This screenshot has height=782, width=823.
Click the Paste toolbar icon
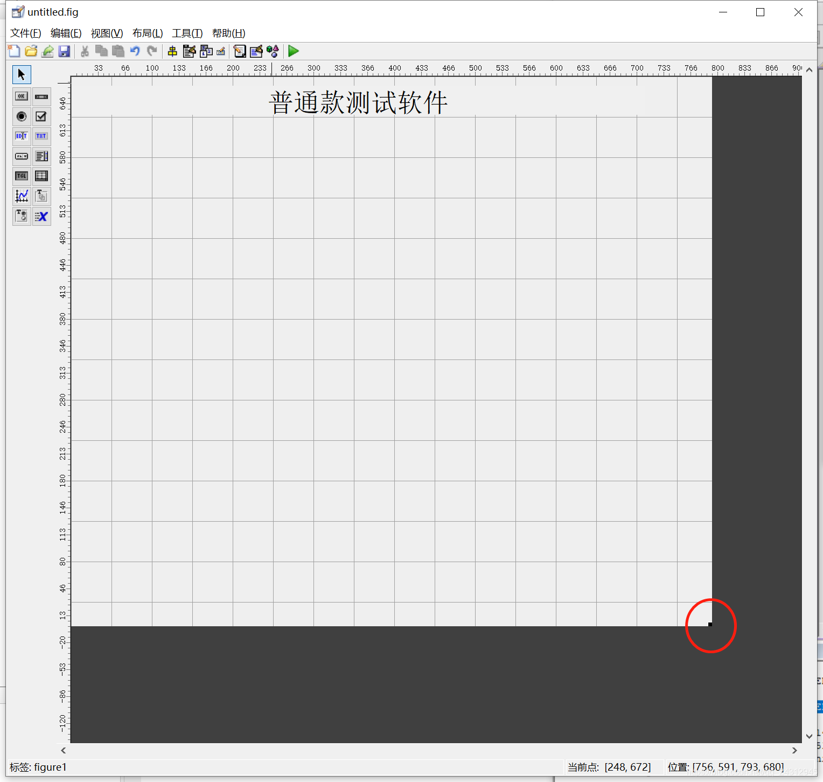pos(118,51)
